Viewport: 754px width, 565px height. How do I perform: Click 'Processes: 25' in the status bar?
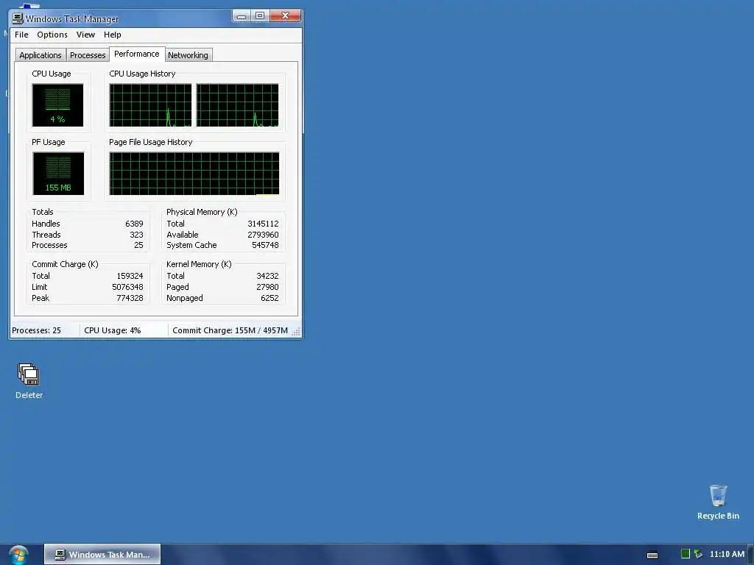coord(37,330)
